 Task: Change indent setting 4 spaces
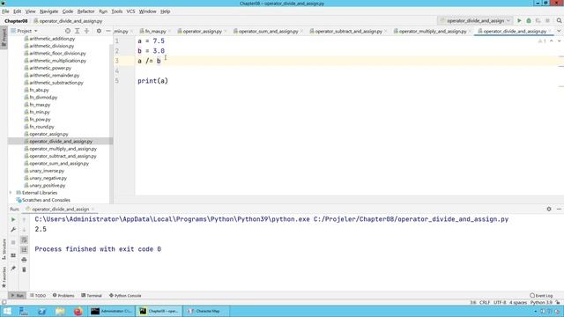tap(518, 303)
